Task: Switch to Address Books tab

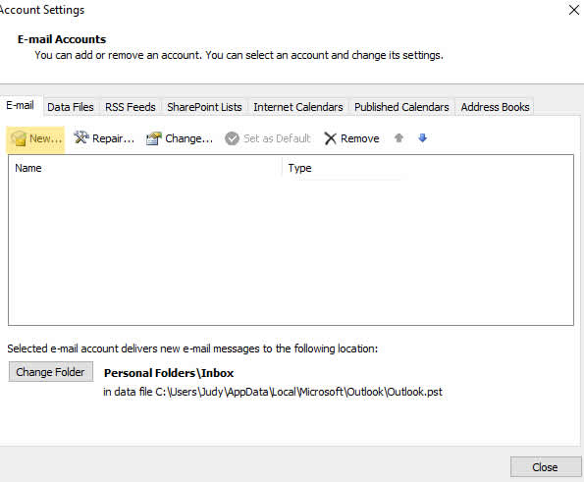Action: point(495,107)
